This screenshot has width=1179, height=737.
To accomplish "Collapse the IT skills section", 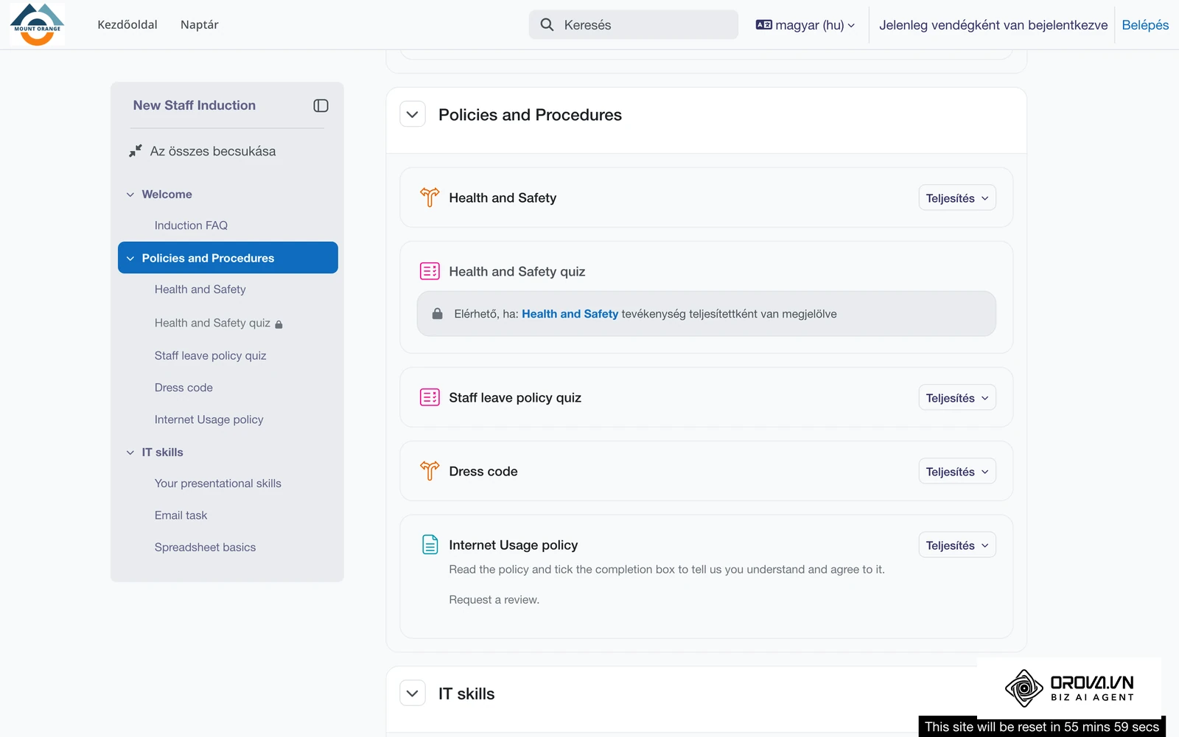I will (413, 693).
